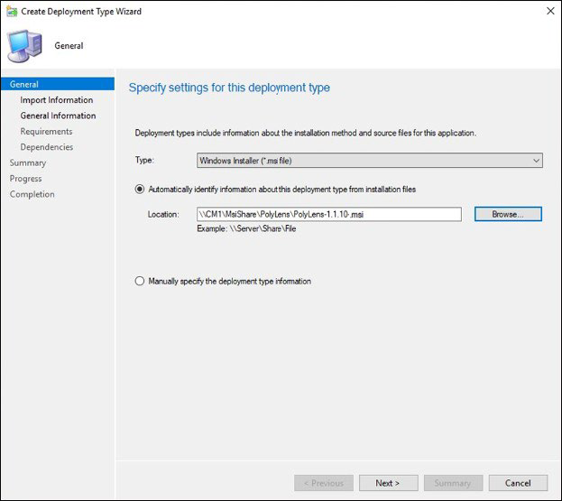562x501 pixels.
Task: Go to the General Information step
Action: 58,116
